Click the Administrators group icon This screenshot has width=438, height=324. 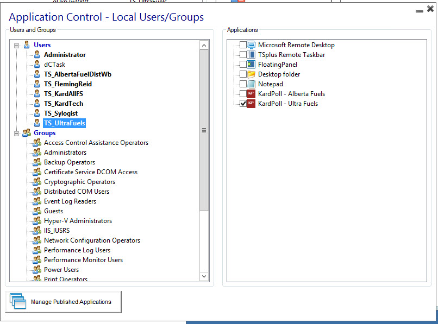point(37,153)
